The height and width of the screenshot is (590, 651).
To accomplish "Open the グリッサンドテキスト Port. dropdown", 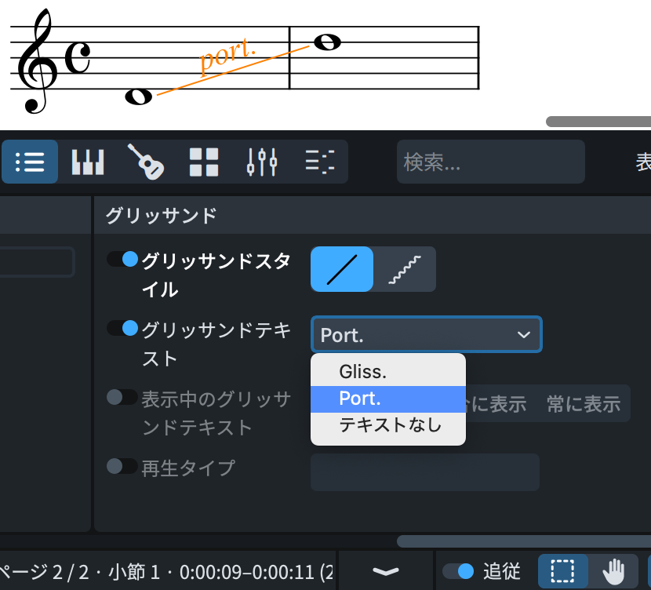I will (426, 335).
